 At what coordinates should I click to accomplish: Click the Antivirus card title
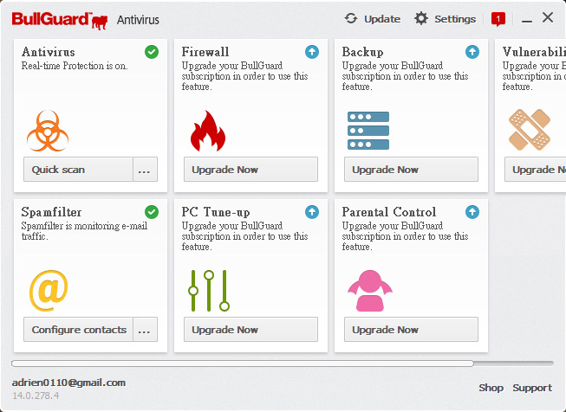(x=49, y=52)
